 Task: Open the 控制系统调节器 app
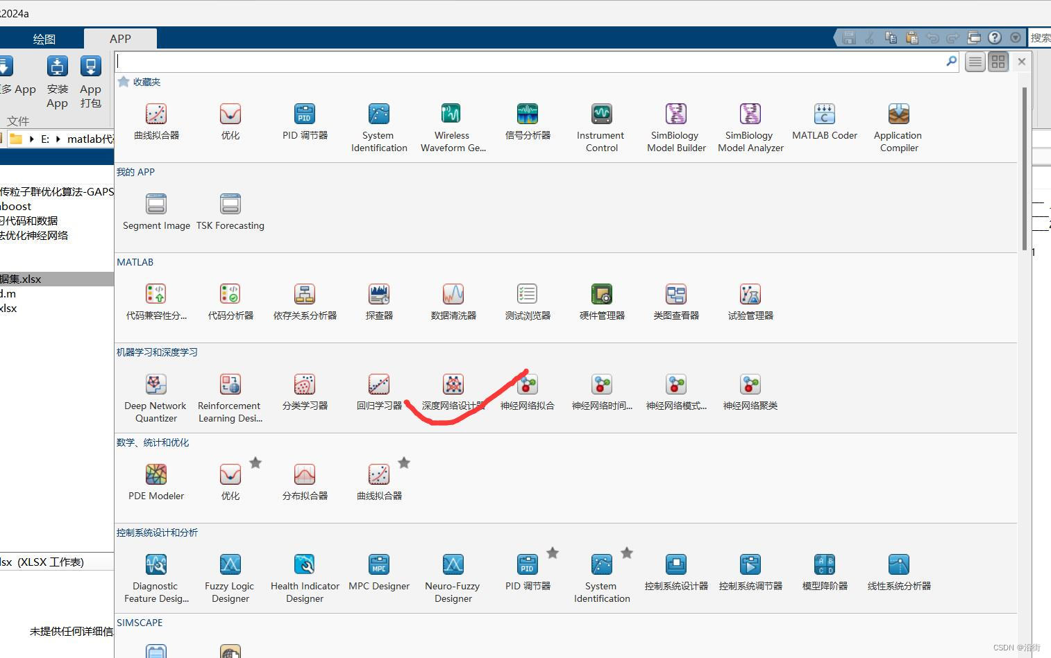[750, 572]
